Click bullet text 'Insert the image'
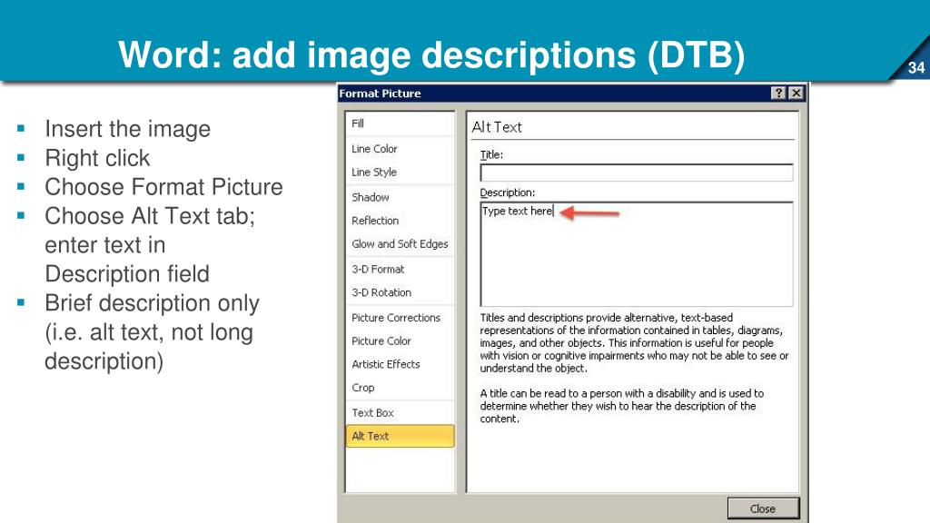The height and width of the screenshot is (523, 930). point(127,129)
